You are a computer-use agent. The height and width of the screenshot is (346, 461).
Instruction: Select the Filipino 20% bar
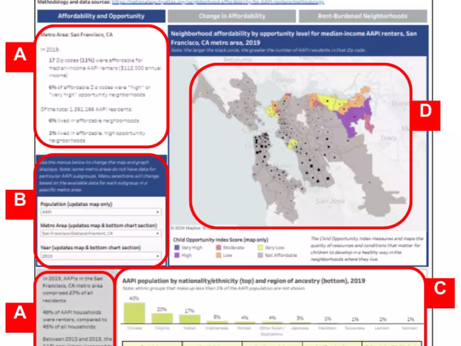162,318
